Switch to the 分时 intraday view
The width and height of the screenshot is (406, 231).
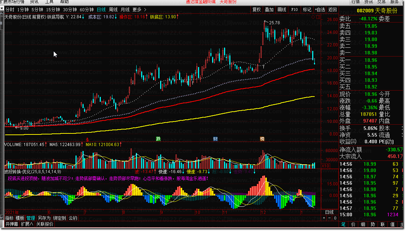tap(10, 9)
